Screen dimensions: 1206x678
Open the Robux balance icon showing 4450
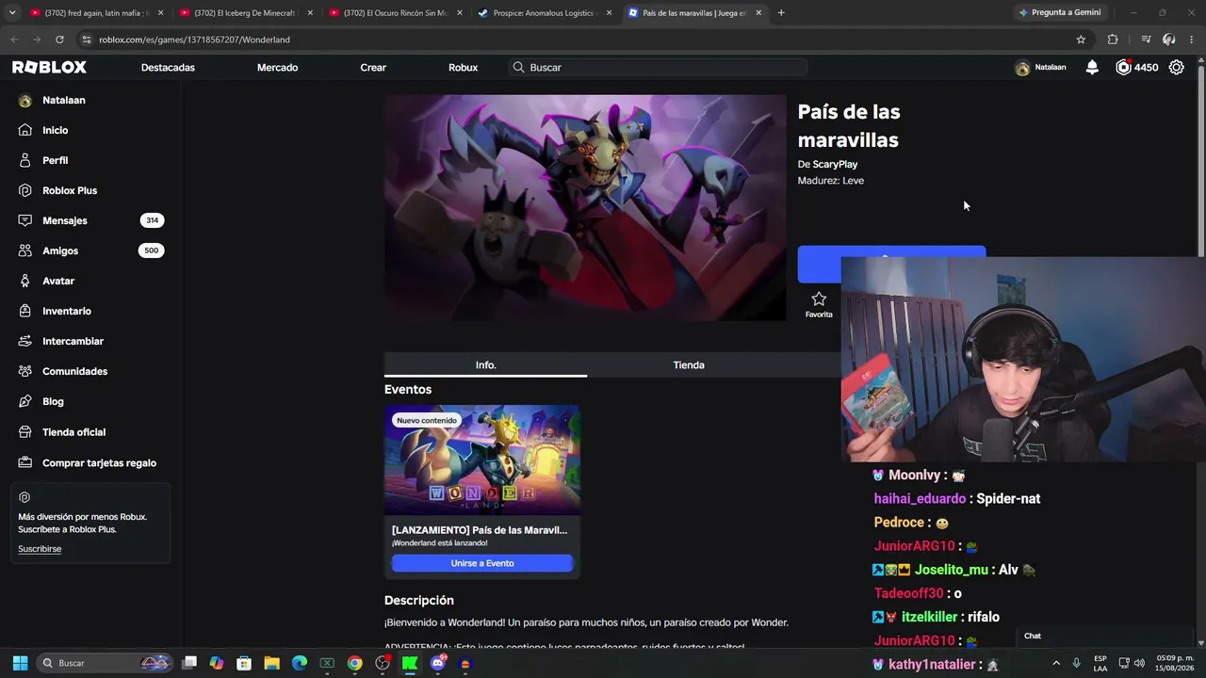[1123, 68]
